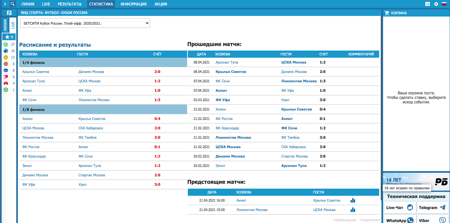The height and width of the screenshot is (223, 450).
Task: Open the LIVE top menu item
Action: coord(46,4)
